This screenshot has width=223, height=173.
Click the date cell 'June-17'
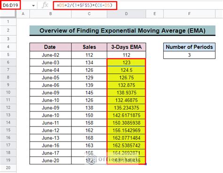click(50, 153)
